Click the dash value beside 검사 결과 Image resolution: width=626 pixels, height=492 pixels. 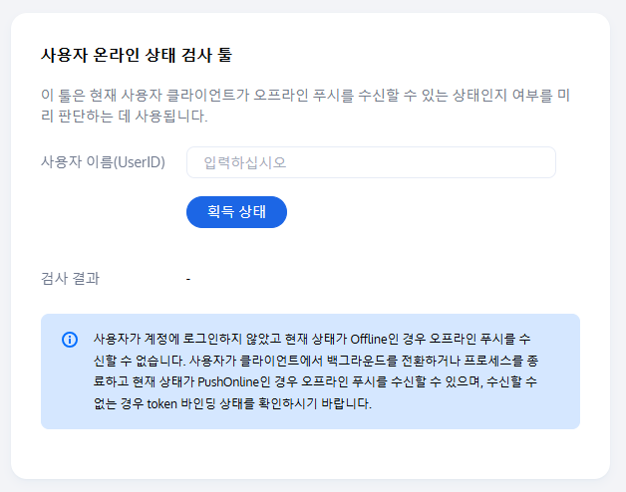coord(188,279)
